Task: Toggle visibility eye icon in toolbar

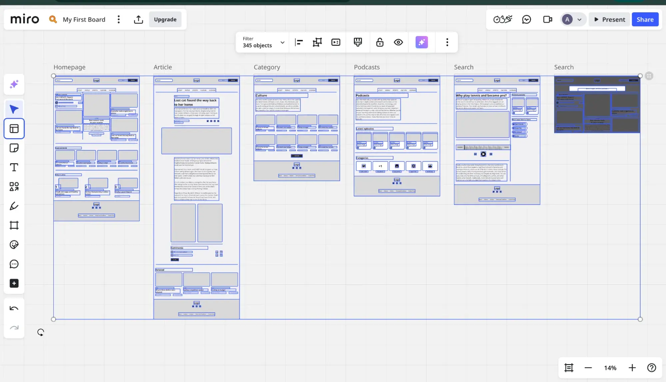Action: pyautogui.click(x=398, y=42)
